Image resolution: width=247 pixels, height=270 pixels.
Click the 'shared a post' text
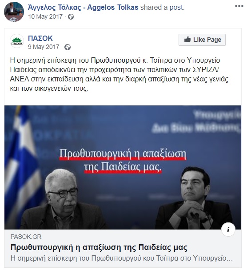(x=162, y=8)
